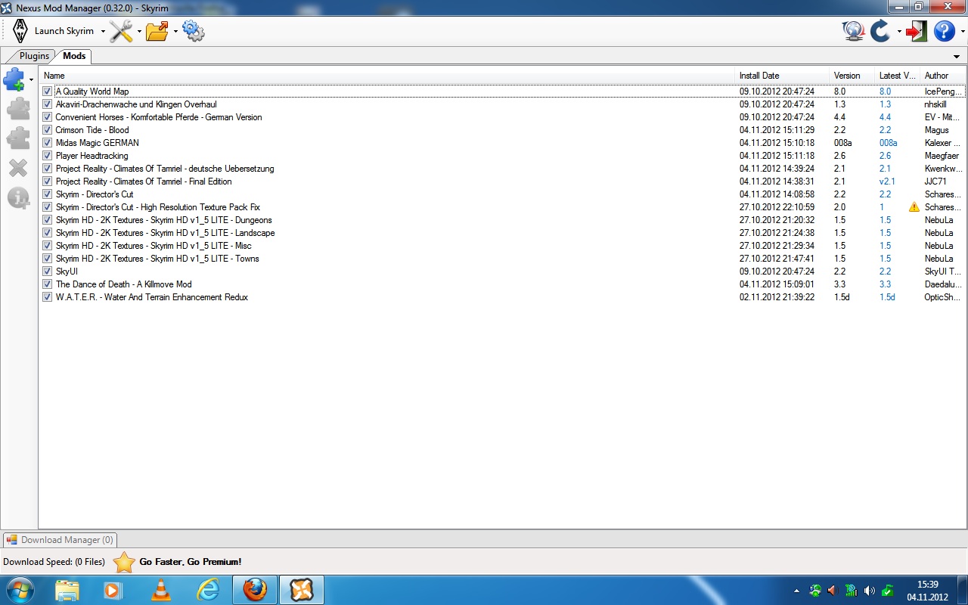Screen dimensions: 968x605
Task: Switch to the Plugins tab
Action: pyautogui.click(x=34, y=56)
